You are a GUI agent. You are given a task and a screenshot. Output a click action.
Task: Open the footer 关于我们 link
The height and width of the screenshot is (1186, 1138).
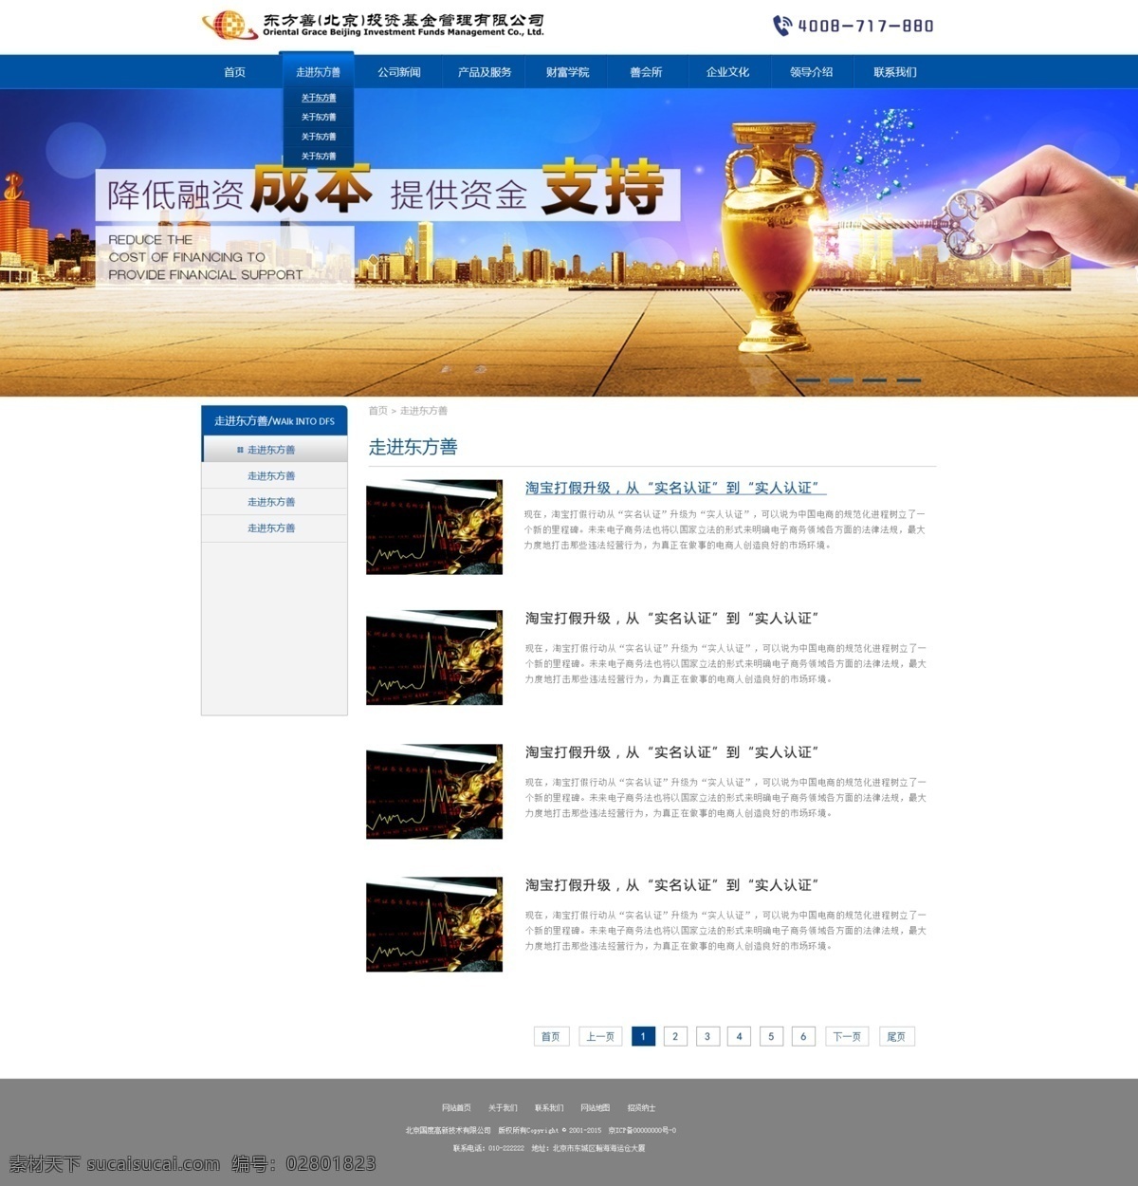click(x=503, y=1108)
